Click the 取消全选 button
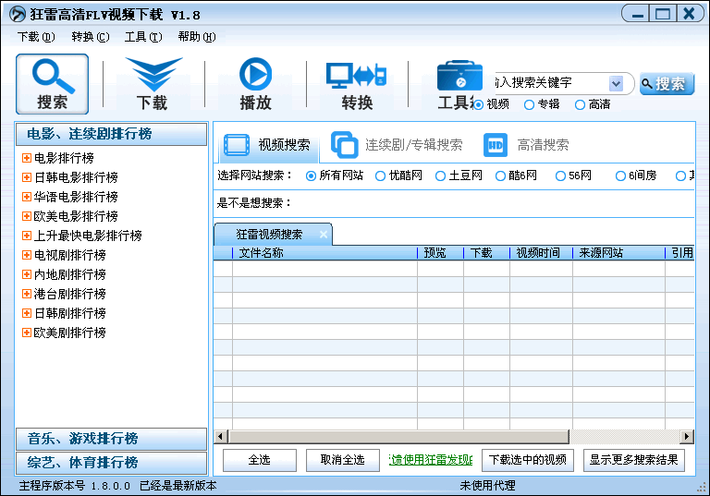The image size is (710, 496). (343, 460)
